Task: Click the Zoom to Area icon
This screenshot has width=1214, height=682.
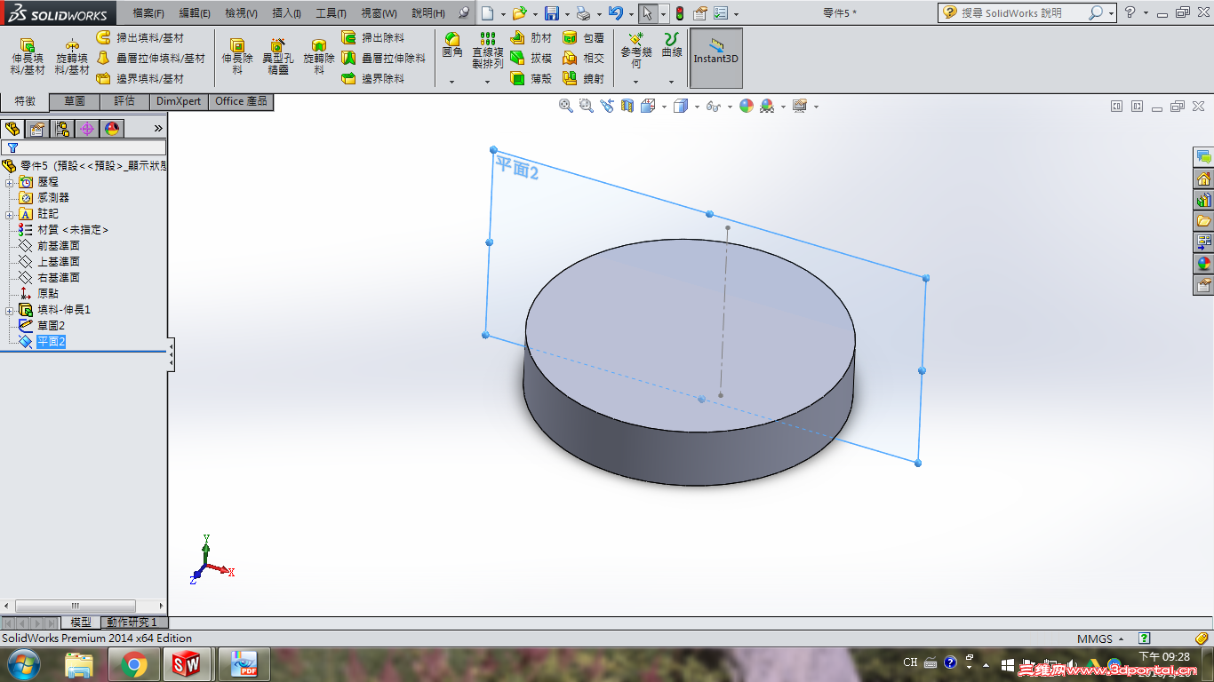Action: point(587,107)
